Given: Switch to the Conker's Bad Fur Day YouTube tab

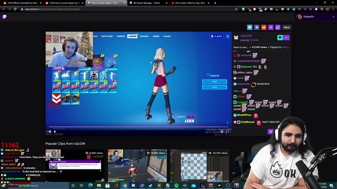Looking at the screenshot, I should click(190, 3).
